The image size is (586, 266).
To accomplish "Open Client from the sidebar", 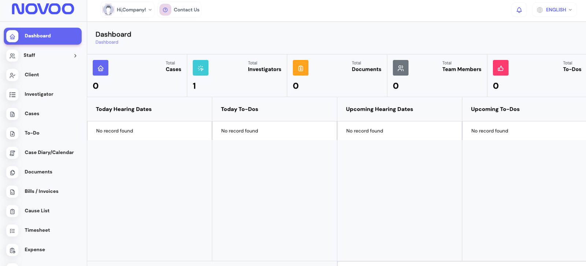I will pyautogui.click(x=32, y=75).
